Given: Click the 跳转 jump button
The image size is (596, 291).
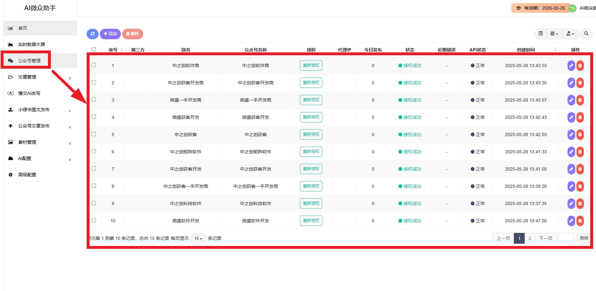Looking at the screenshot, I should pos(584,238).
